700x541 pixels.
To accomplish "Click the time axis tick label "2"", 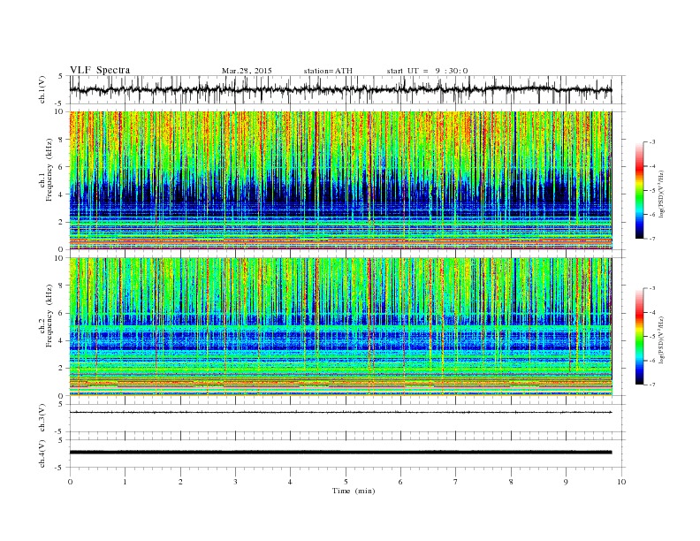I will pyautogui.click(x=180, y=482).
